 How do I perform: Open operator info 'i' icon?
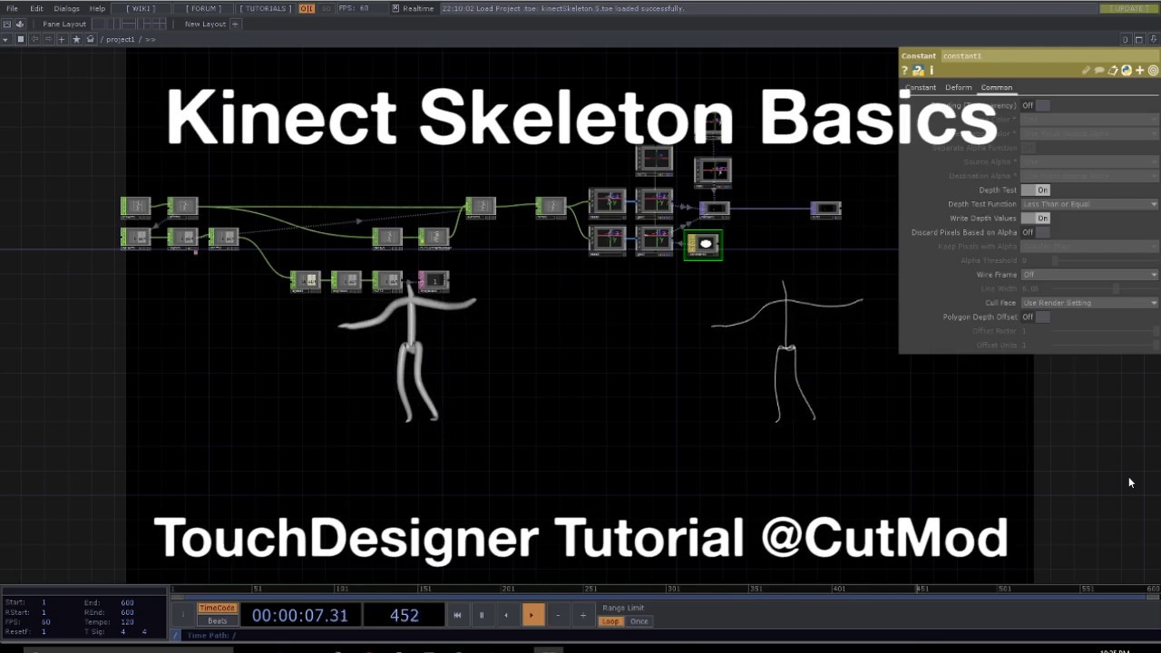click(x=931, y=71)
